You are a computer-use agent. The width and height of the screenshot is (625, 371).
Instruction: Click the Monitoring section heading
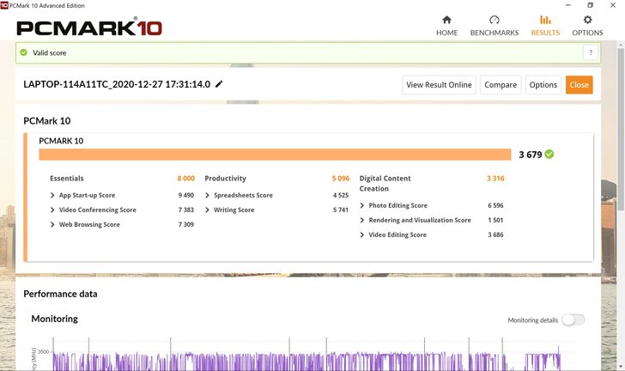55,319
